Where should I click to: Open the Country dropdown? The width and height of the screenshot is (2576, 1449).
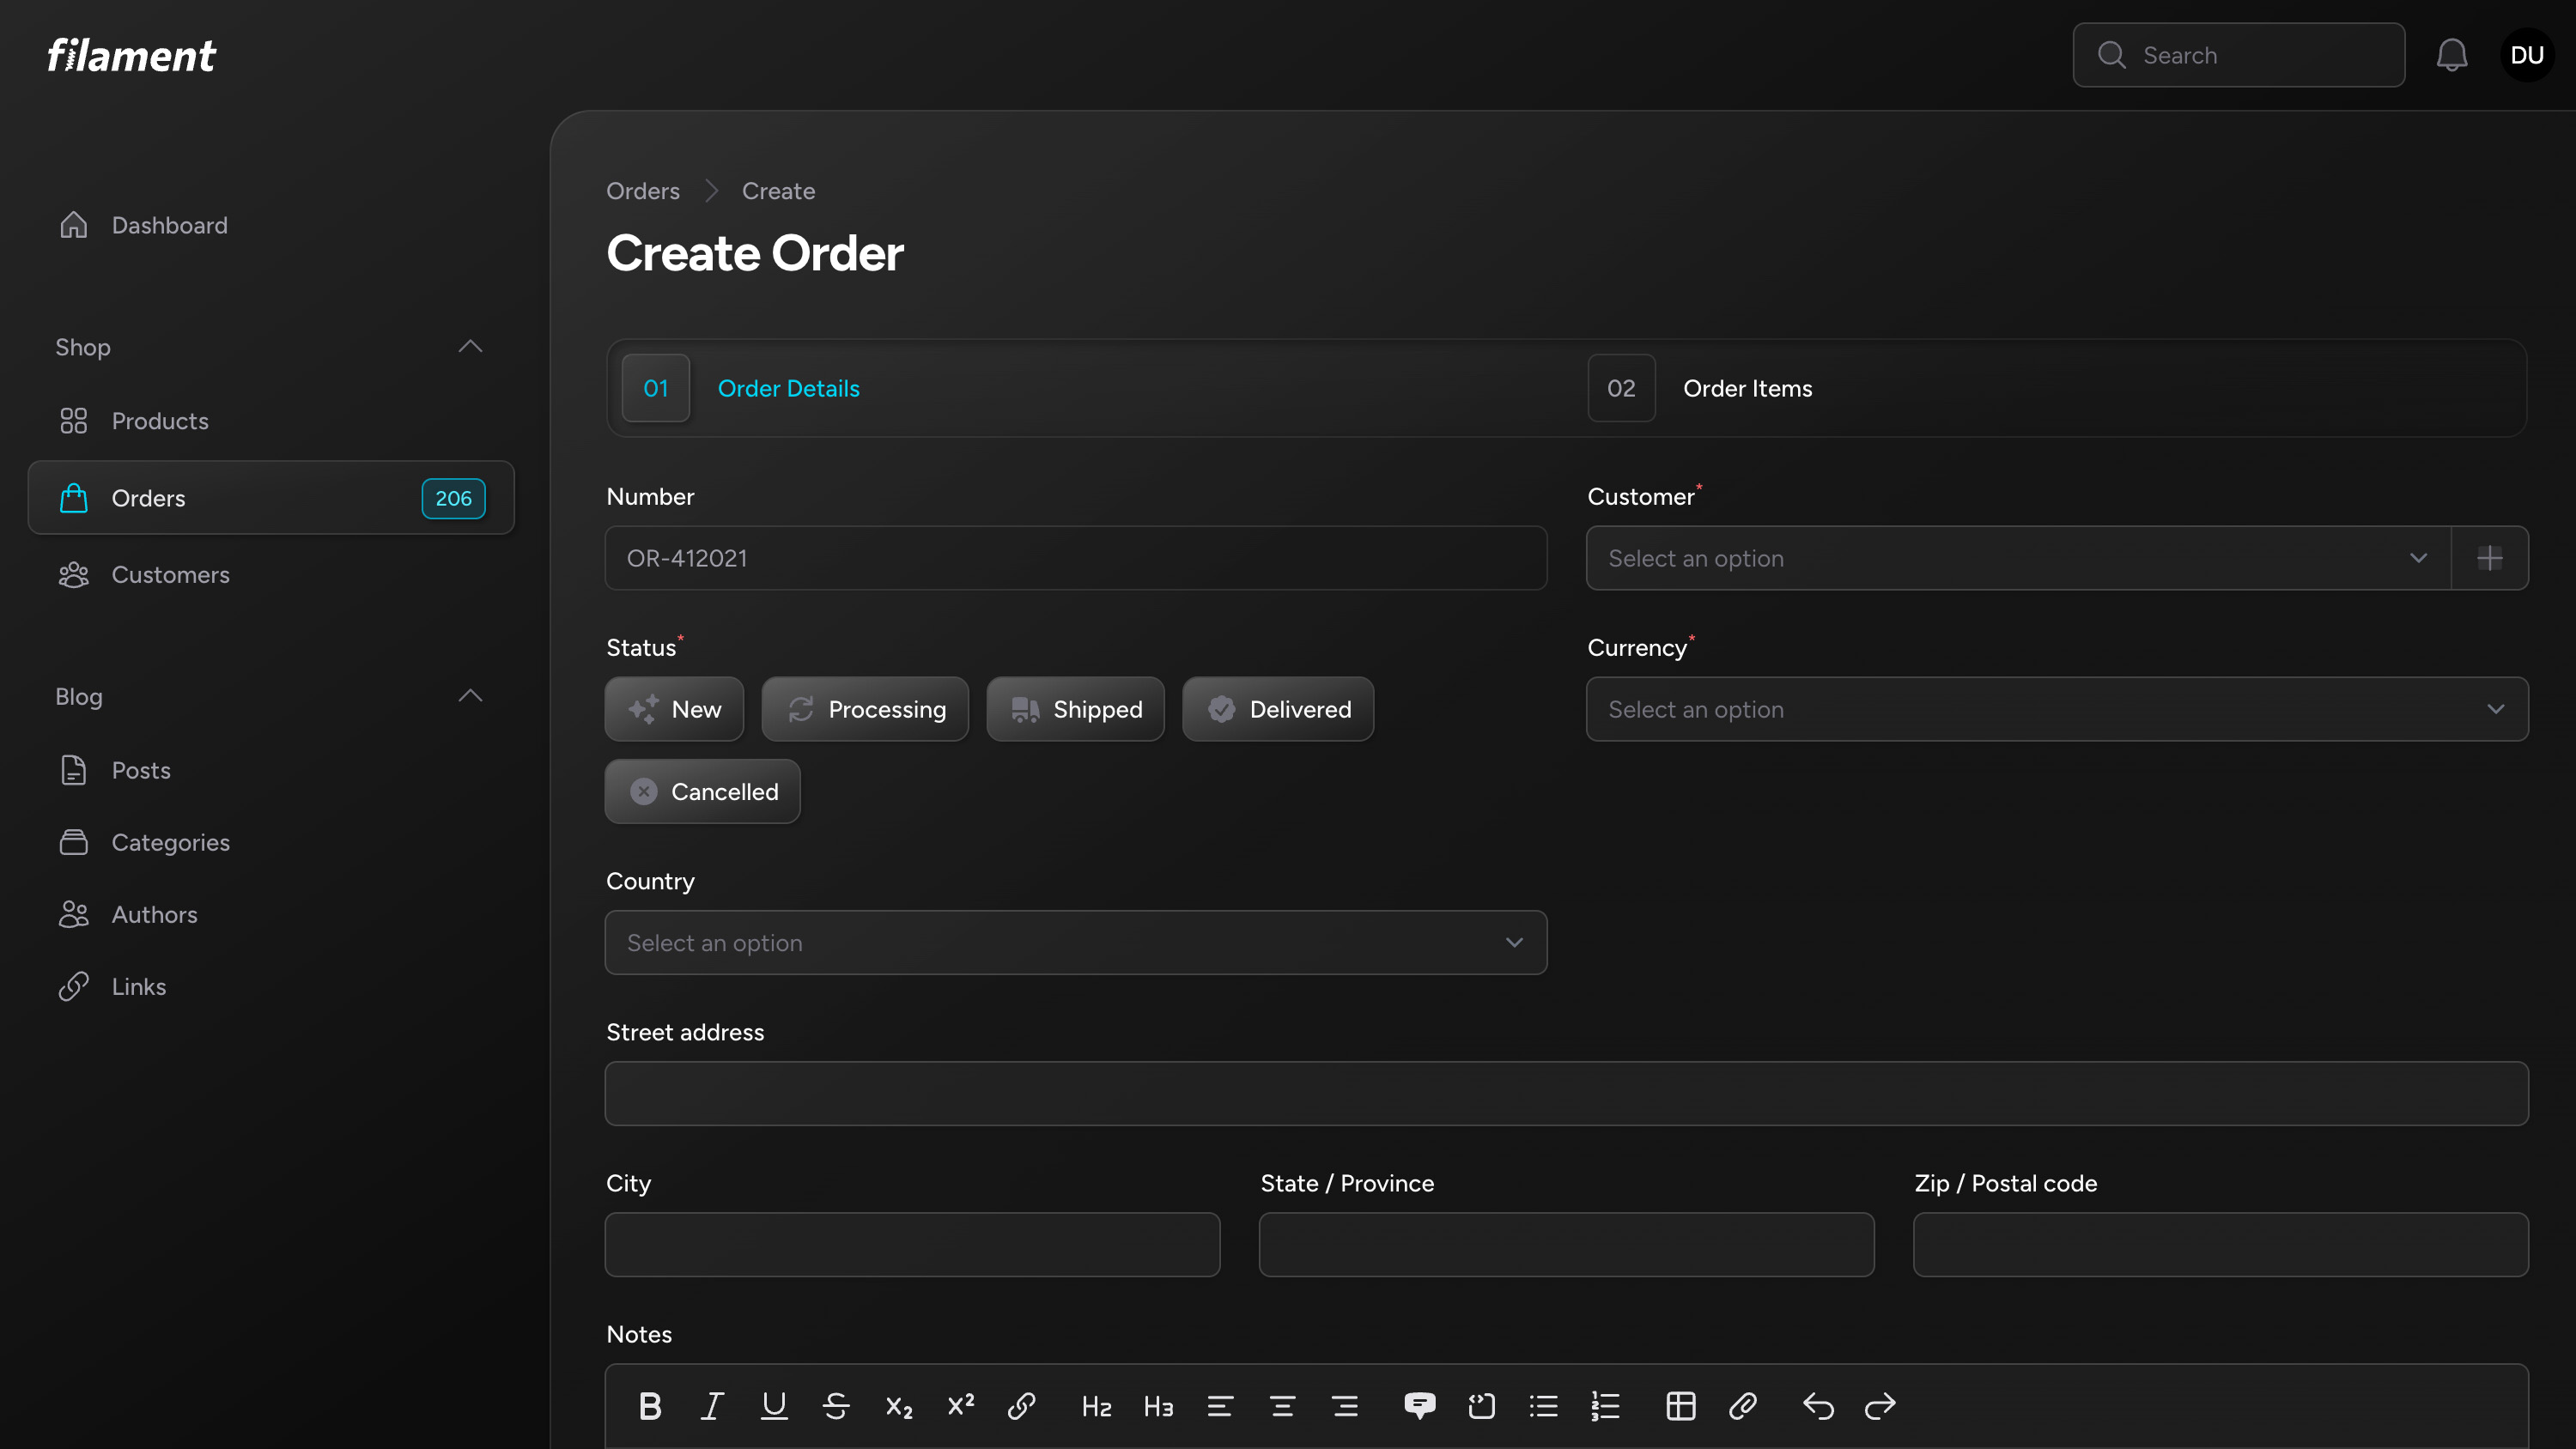[x=1075, y=942]
